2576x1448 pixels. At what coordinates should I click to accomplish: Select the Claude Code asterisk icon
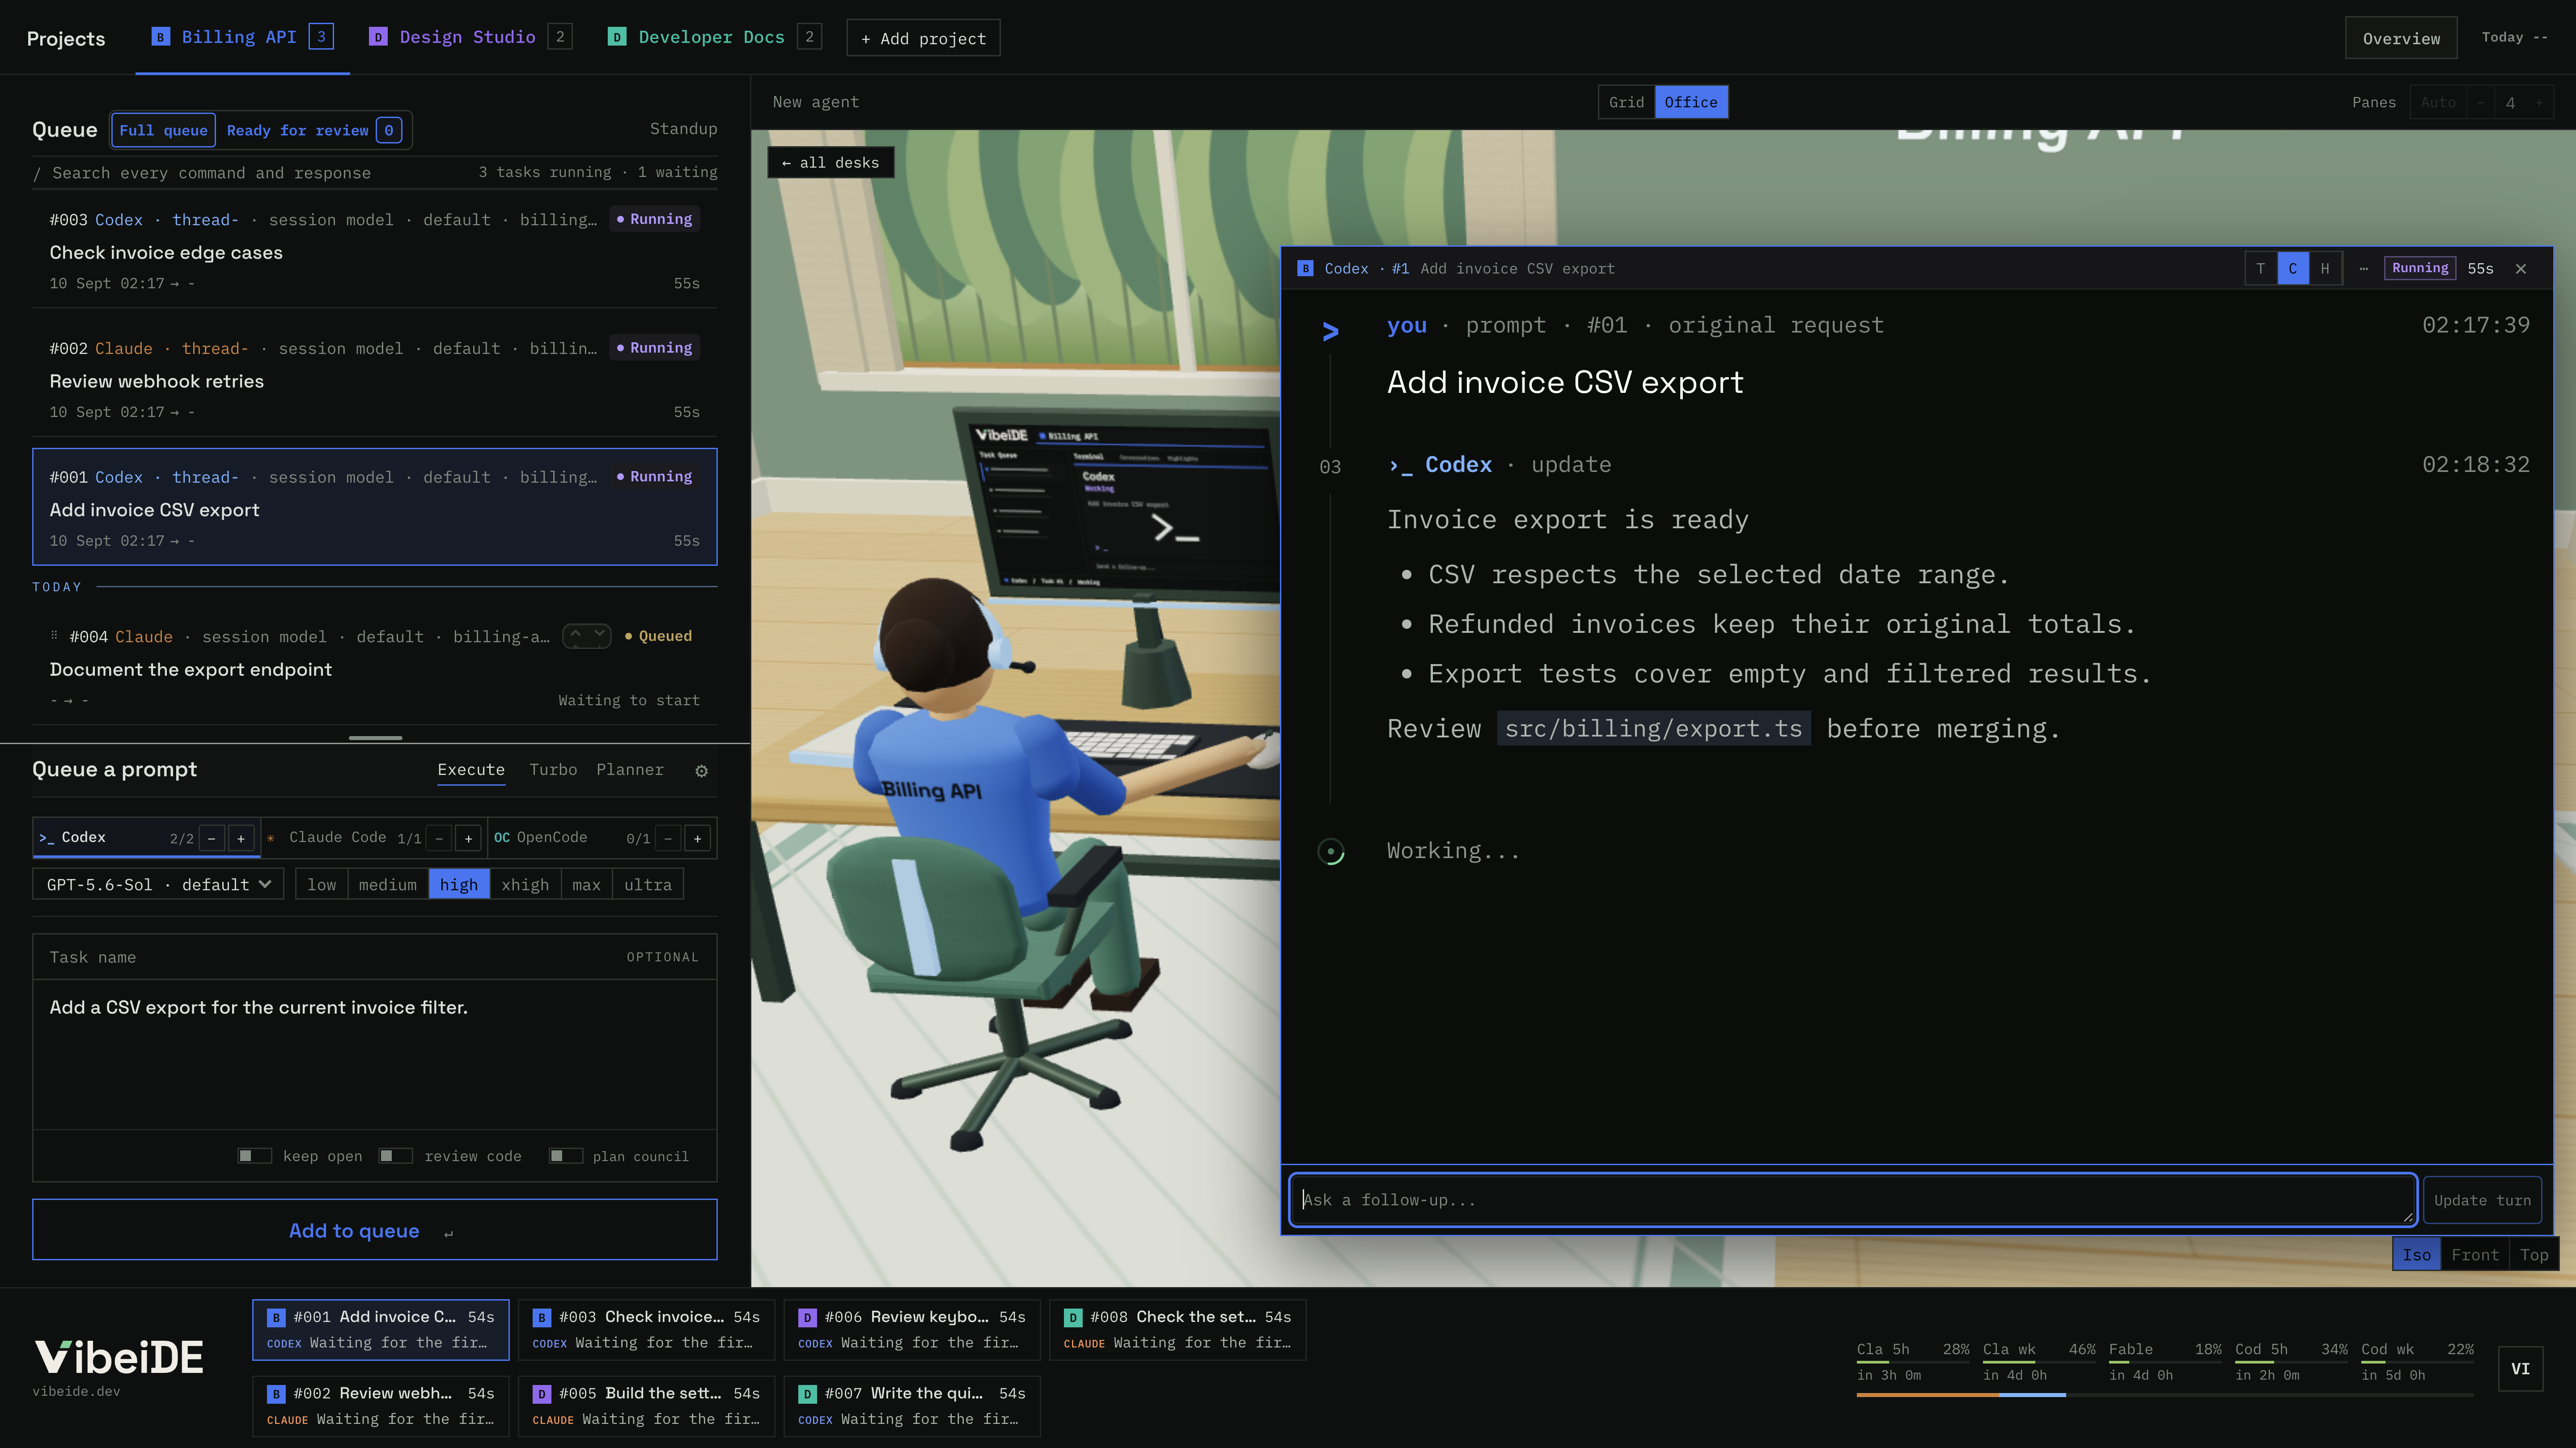[270, 838]
